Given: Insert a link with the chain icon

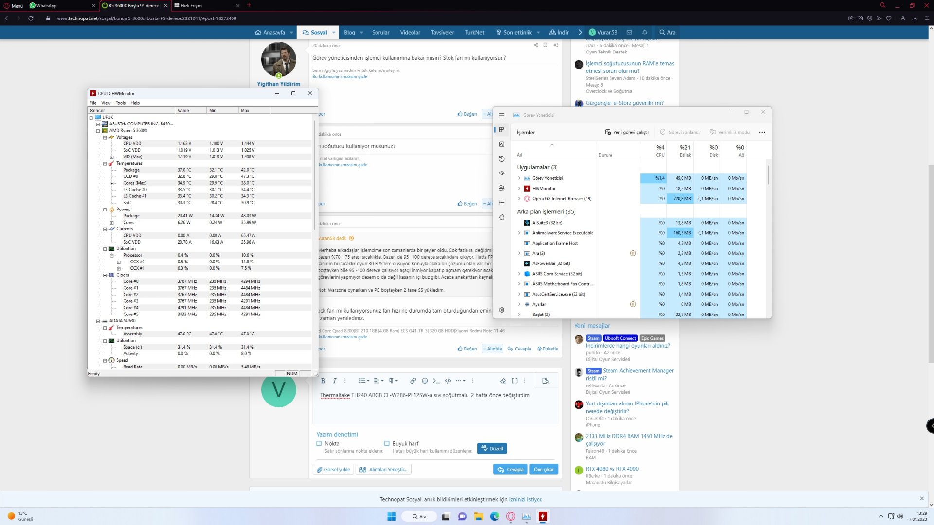Looking at the screenshot, I should pos(413,381).
